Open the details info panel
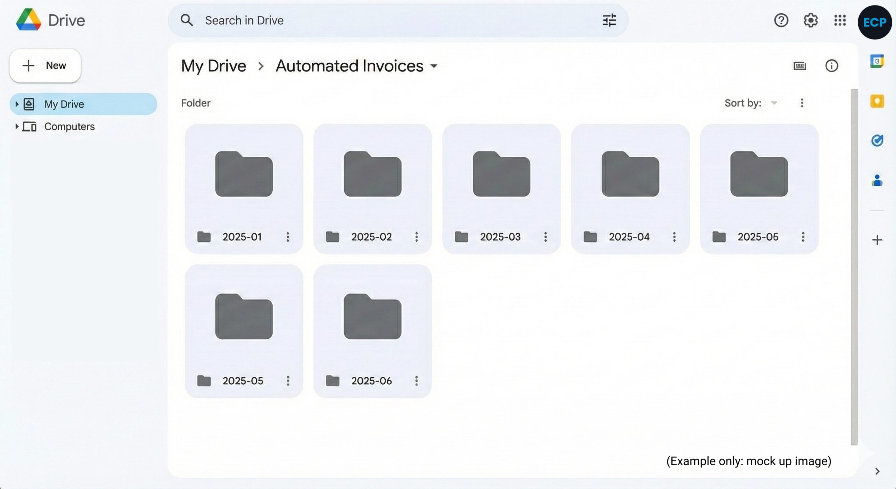The image size is (896, 489). tap(832, 66)
